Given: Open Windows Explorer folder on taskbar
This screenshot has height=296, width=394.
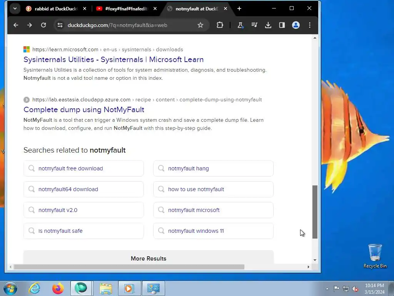Looking at the screenshot, I should point(106,288).
